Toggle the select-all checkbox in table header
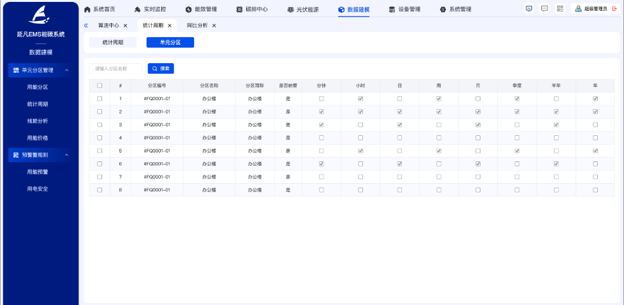624x305 pixels. click(x=99, y=86)
